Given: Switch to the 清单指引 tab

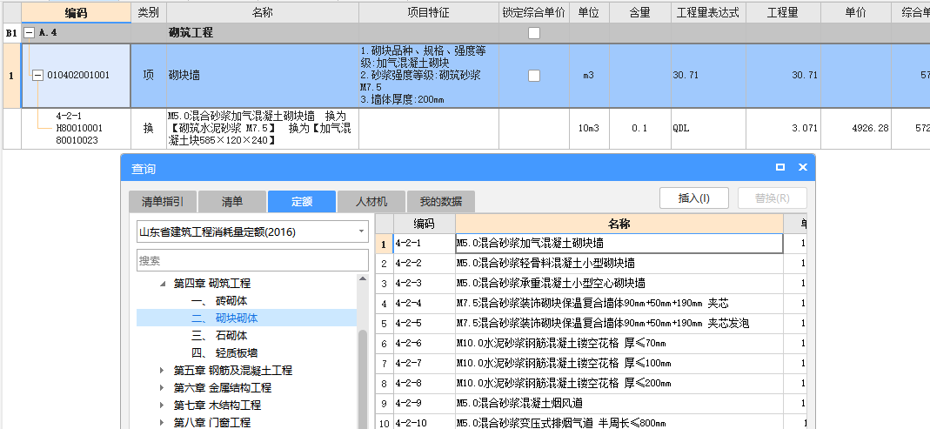Looking at the screenshot, I should 163,202.
